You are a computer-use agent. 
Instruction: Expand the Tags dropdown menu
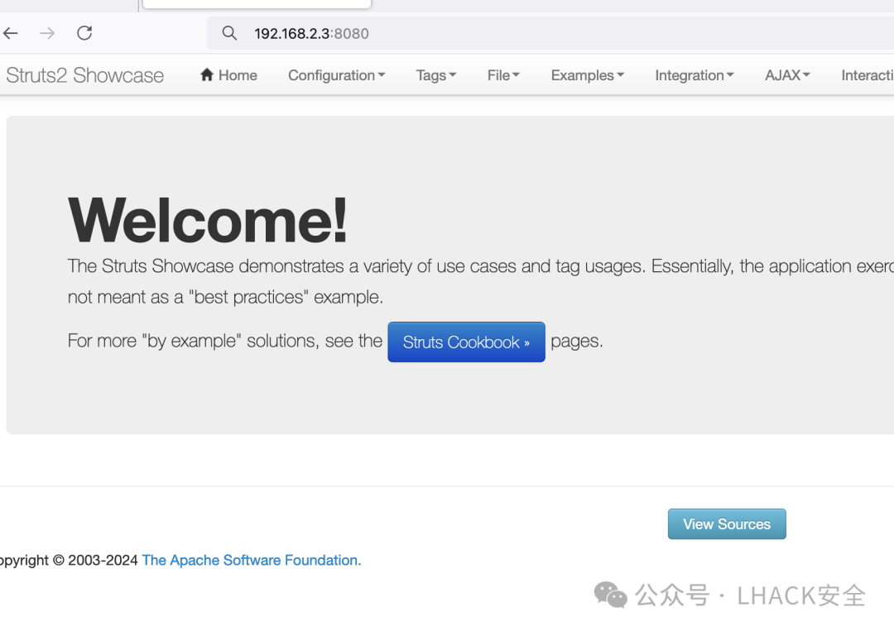[436, 75]
